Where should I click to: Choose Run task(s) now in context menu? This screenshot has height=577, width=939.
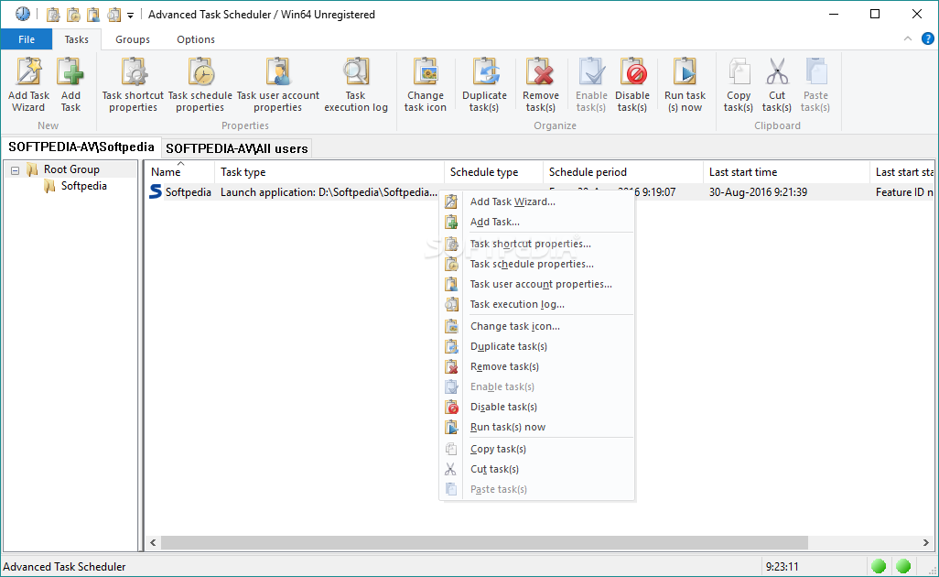(x=536, y=427)
